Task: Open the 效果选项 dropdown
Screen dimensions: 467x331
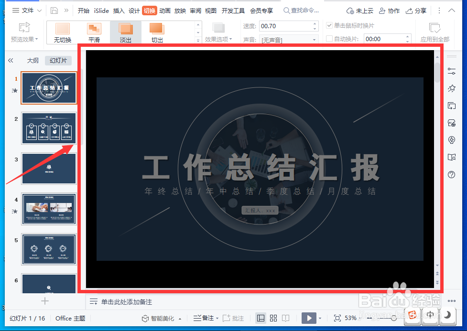Action: click(x=218, y=32)
